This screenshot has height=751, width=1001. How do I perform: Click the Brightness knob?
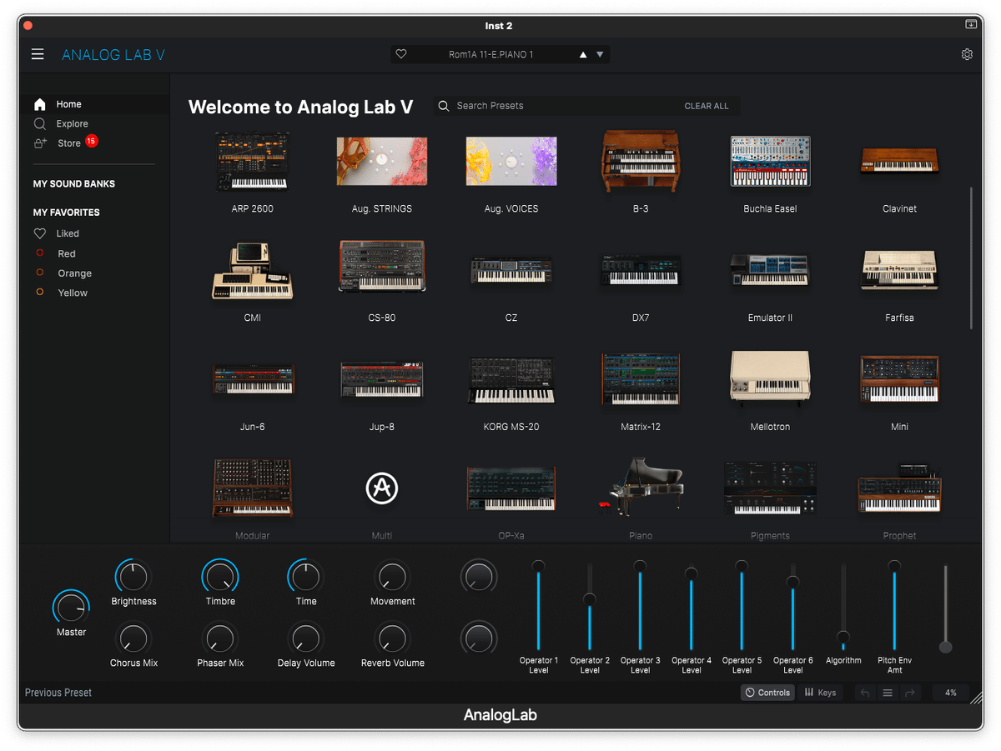tap(133, 577)
